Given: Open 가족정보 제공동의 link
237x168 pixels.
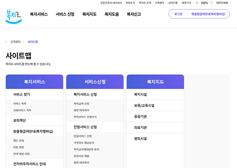Looking at the screenshot, I should [84, 143].
